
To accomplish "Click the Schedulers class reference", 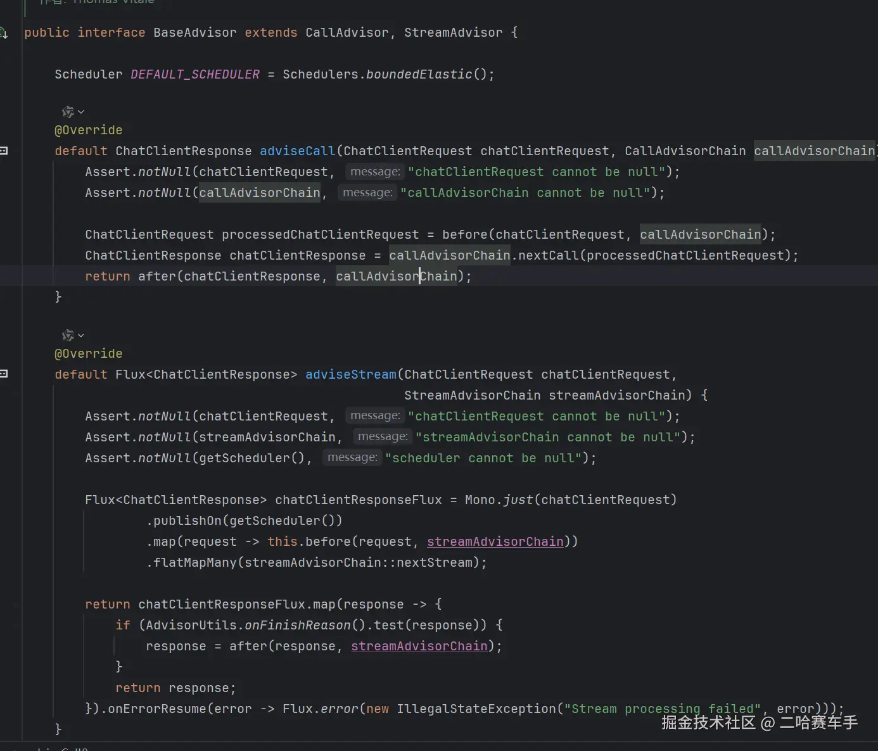I will pos(321,74).
